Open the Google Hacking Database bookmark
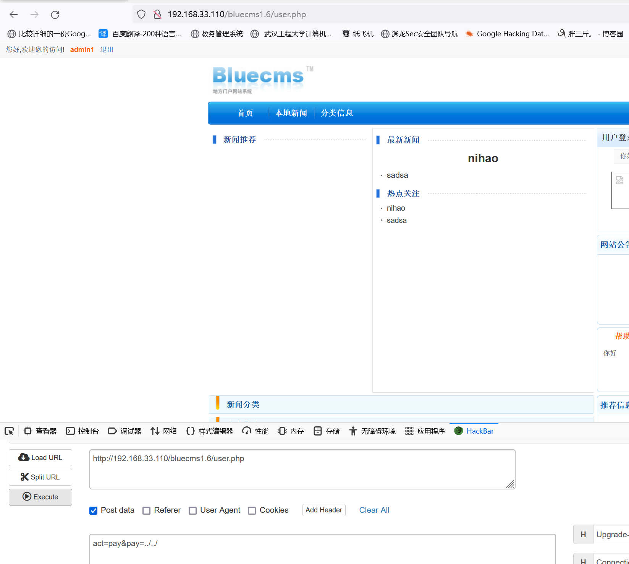Viewport: 629px width, 564px height. [x=508, y=34]
